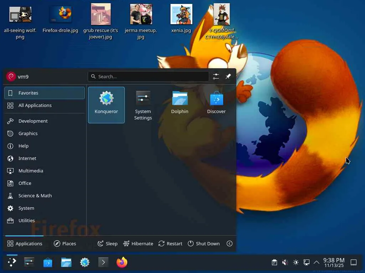Screen dimensions: 365x273
Task: Open the Graphics category
Action: (45, 134)
